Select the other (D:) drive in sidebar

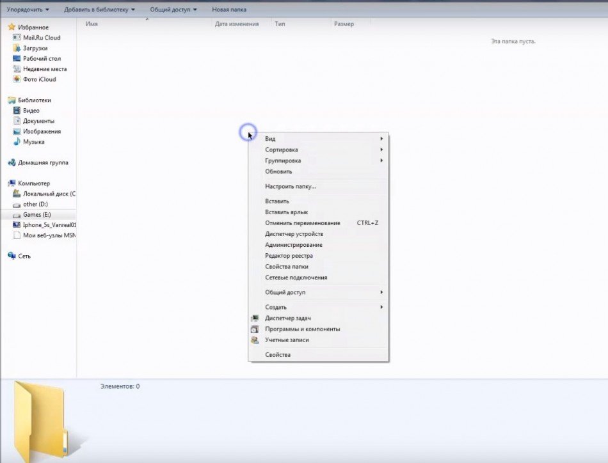pyautogui.click(x=35, y=204)
